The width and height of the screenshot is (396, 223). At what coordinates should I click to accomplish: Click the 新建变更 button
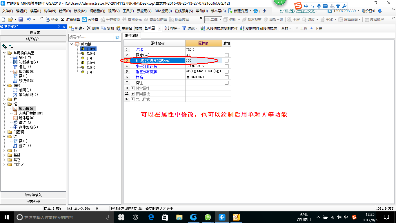pyautogui.click(x=240, y=11)
